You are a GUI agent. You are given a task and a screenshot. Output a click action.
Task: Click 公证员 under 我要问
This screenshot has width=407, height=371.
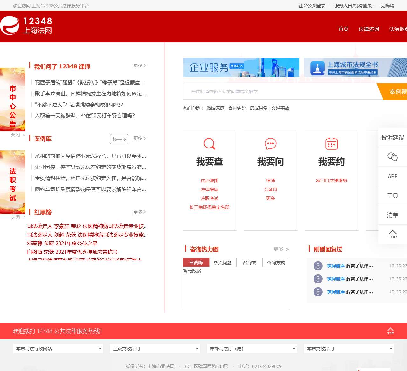271,189
